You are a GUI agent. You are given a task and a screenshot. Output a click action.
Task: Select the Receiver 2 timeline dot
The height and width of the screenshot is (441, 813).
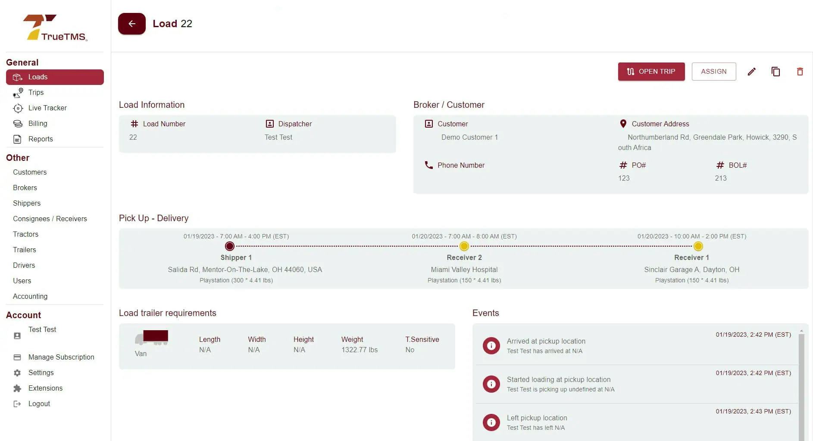(464, 246)
